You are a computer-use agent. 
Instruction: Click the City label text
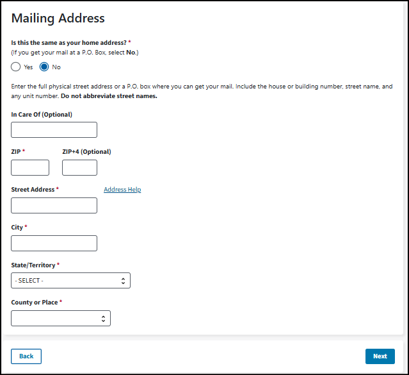click(17, 228)
